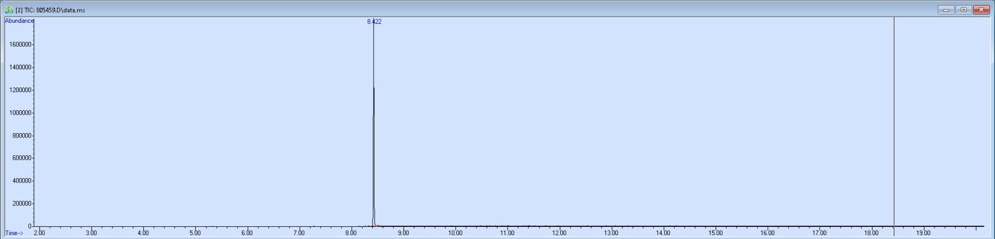Click the 11.00 time axis label
Viewport: 995px width, 239px height.
507,233
